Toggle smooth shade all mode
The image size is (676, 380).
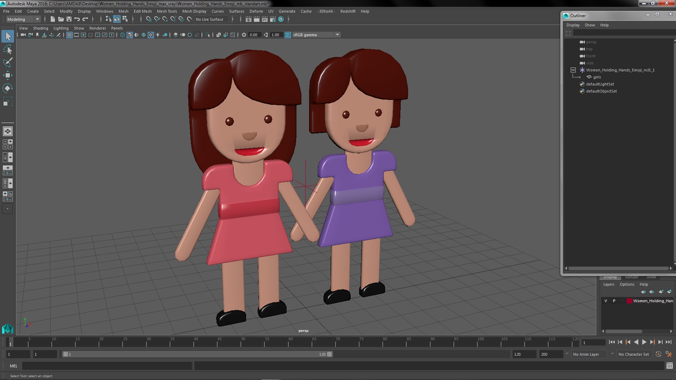130,35
